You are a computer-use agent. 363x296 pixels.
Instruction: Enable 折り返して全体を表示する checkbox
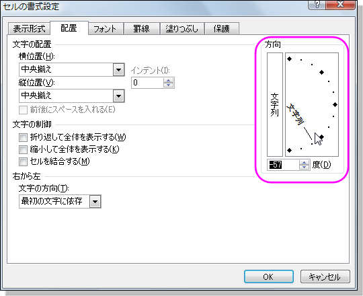pos(23,137)
